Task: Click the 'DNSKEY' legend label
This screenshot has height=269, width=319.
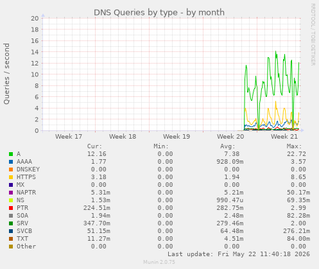Action: coord(28,169)
